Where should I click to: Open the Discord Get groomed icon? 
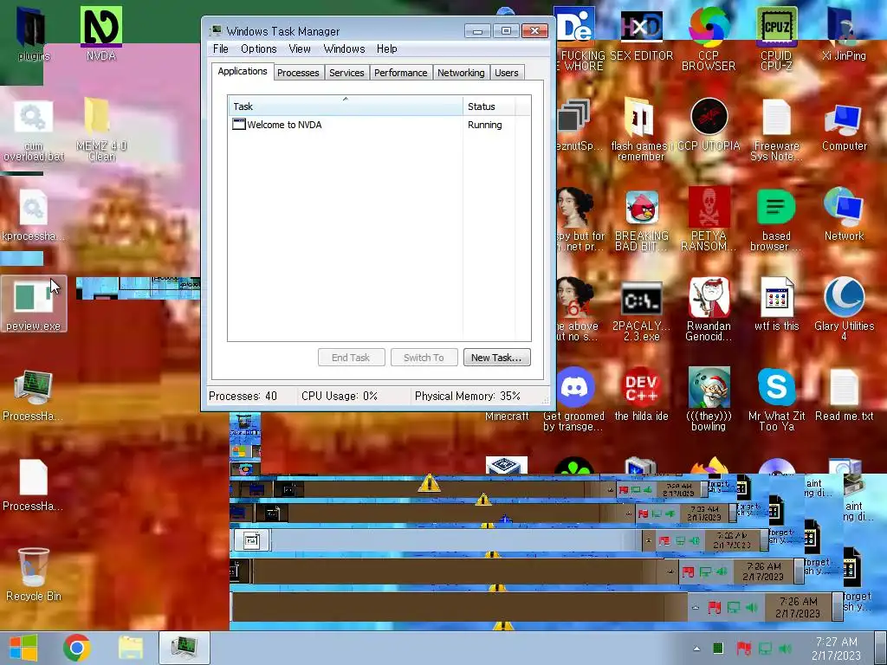coord(575,399)
